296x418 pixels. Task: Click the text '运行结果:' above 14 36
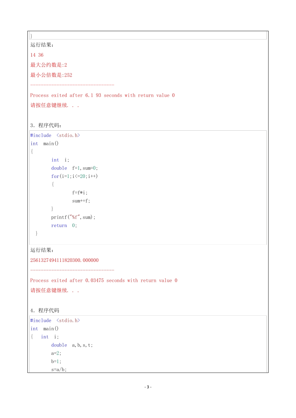[42, 45]
